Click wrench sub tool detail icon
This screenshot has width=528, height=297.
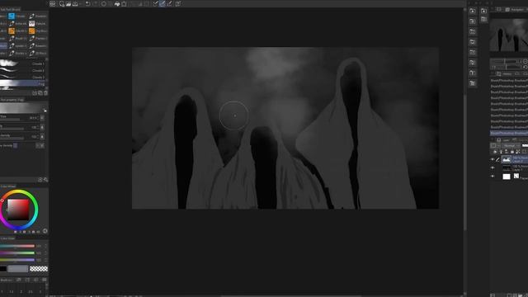[46, 180]
